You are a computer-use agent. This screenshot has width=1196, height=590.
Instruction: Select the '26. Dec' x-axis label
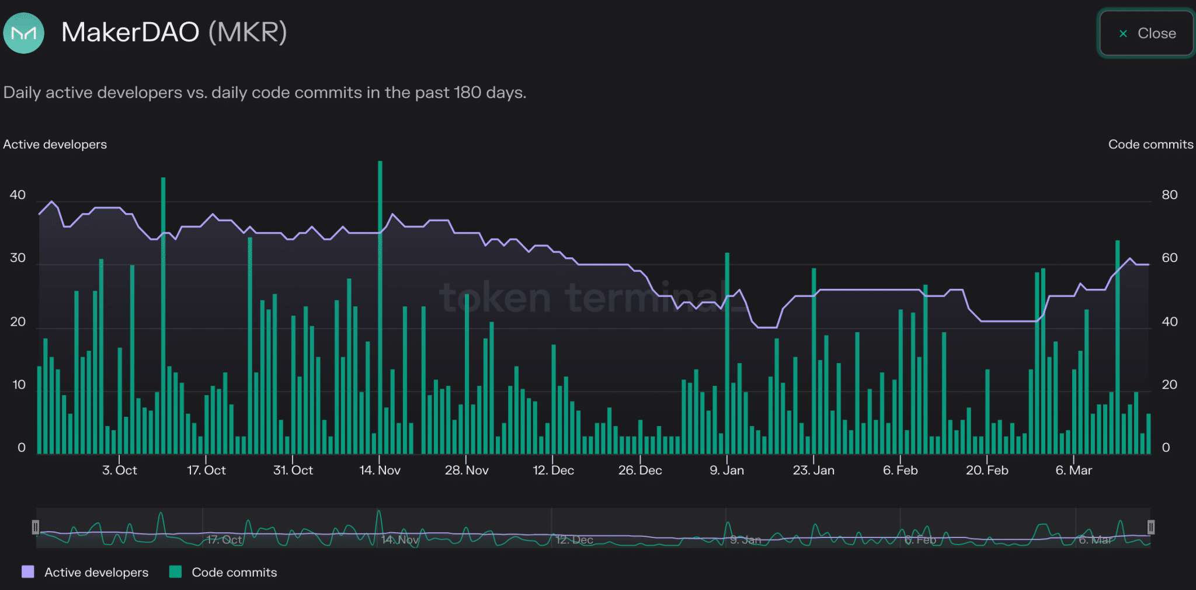640,470
